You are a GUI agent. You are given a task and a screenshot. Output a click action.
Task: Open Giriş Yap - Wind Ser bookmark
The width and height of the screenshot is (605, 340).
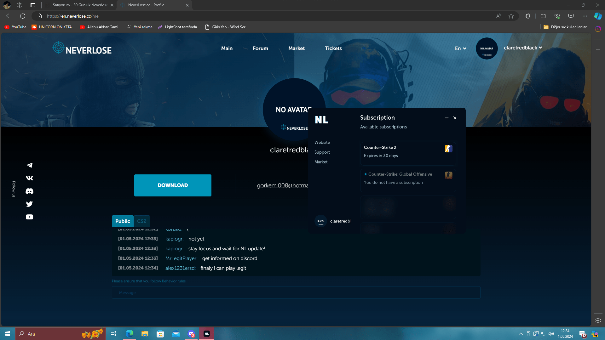227,27
